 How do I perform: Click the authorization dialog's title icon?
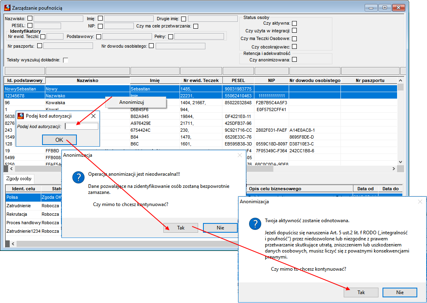[21, 116]
